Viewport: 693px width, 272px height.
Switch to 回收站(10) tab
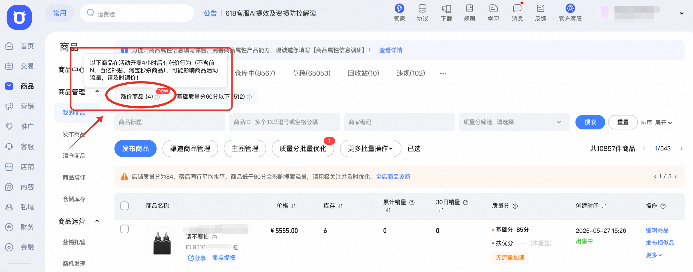coord(363,73)
